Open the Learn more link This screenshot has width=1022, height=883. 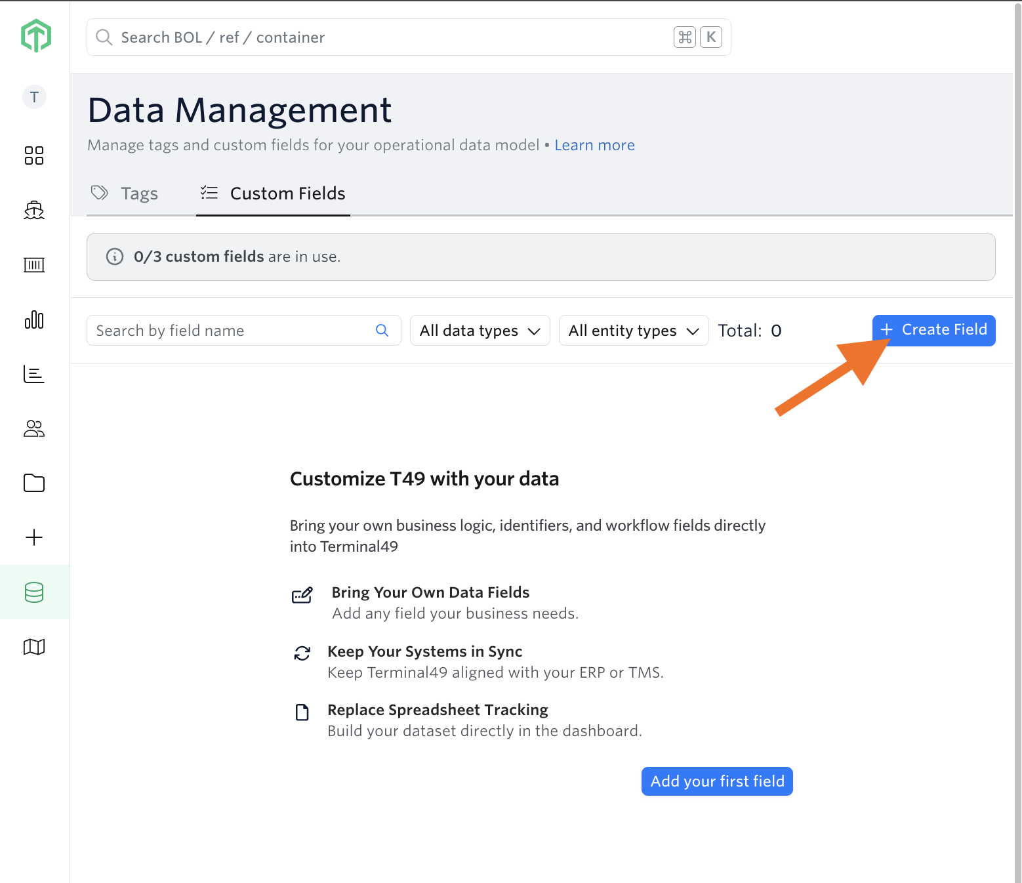[594, 145]
